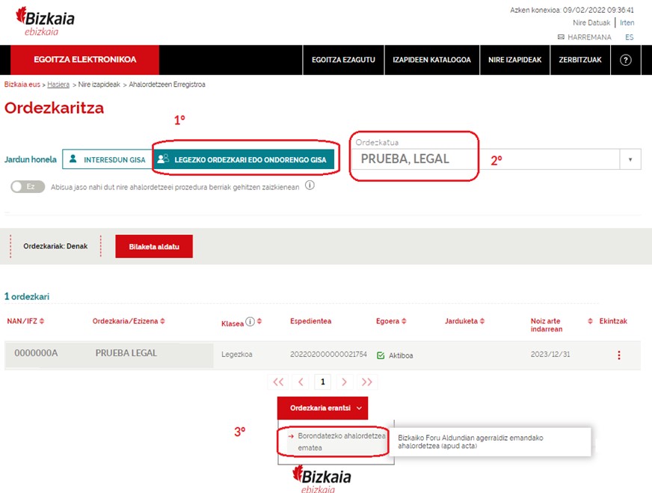This screenshot has width=652, height=493.
Task: Click the Ekintzak column header
Action: pos(613,321)
